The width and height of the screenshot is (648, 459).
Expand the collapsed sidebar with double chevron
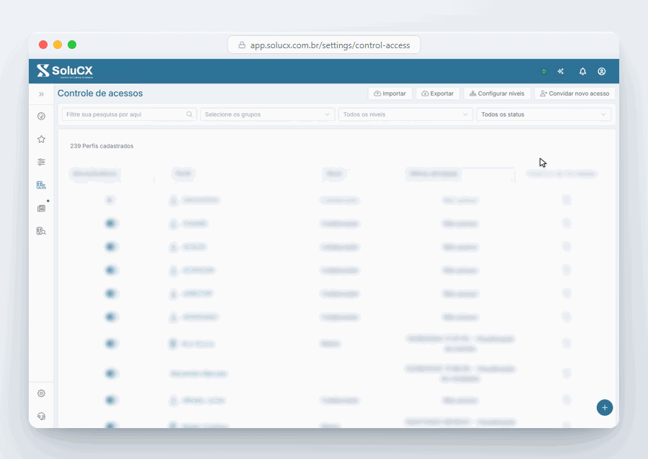41,94
